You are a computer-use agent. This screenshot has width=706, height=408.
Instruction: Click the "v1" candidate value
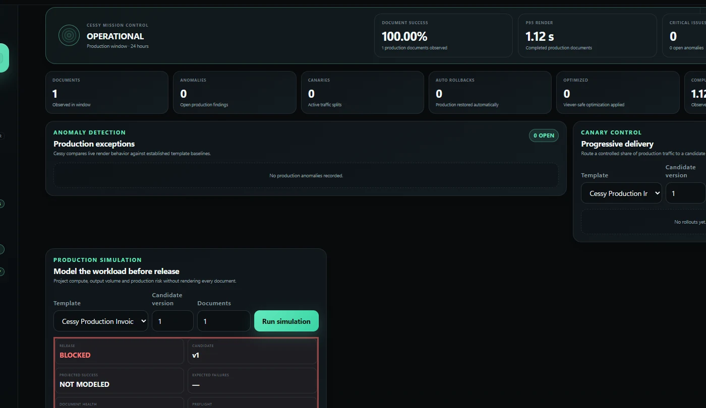tap(196, 355)
